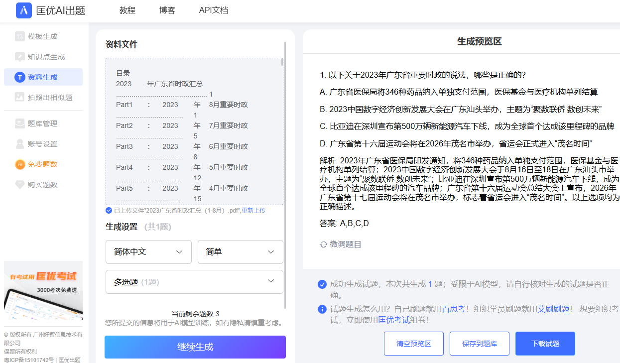Open the 多选题 question type dropdown
Image resolution: width=620 pixels, height=363 pixels.
[x=194, y=282]
